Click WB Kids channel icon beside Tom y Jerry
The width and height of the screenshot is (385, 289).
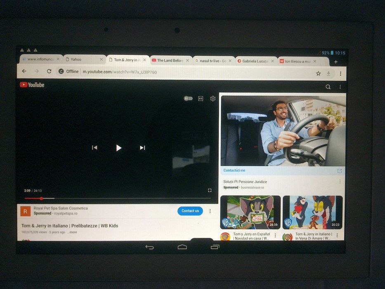tap(225, 237)
